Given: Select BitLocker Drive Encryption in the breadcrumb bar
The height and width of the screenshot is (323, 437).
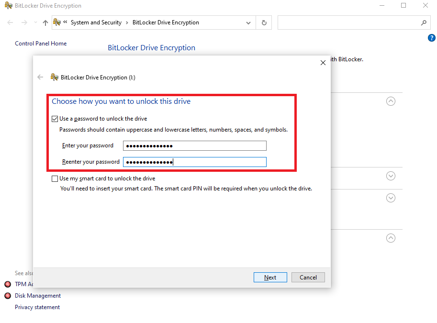Looking at the screenshot, I should tap(165, 22).
